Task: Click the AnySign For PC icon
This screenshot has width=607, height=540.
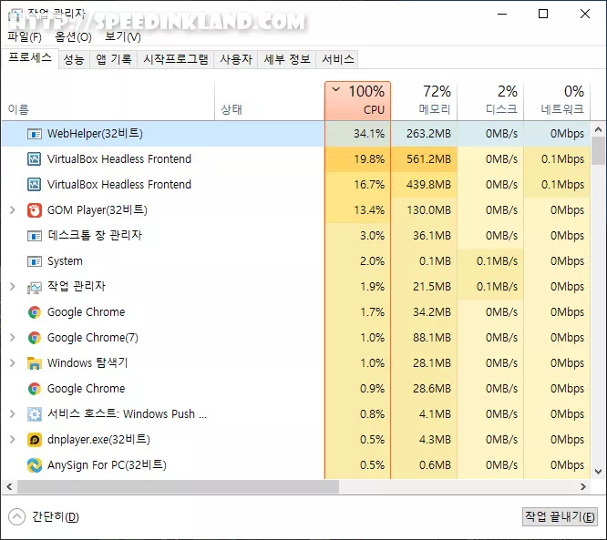Action: (x=35, y=465)
